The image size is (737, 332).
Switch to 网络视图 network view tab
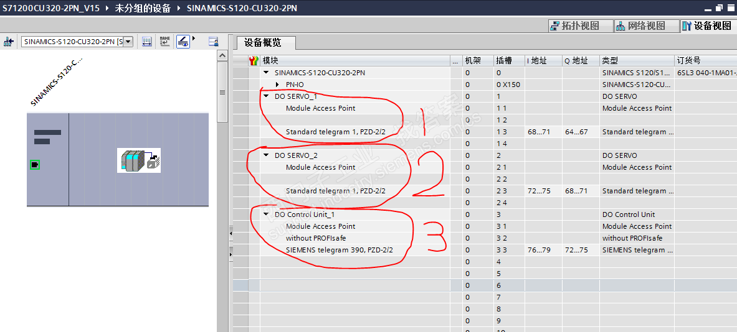(647, 25)
